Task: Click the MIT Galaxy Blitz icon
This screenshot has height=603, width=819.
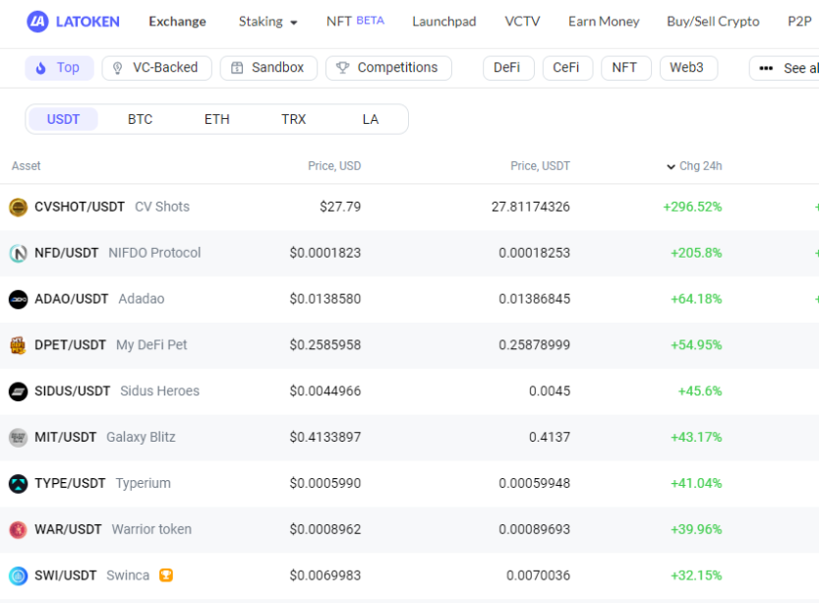Action: point(19,438)
